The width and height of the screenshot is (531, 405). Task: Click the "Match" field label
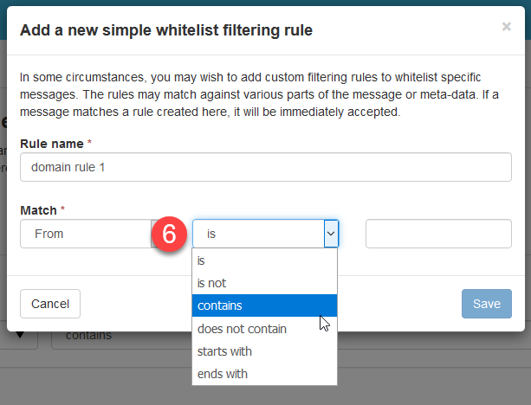[38, 210]
